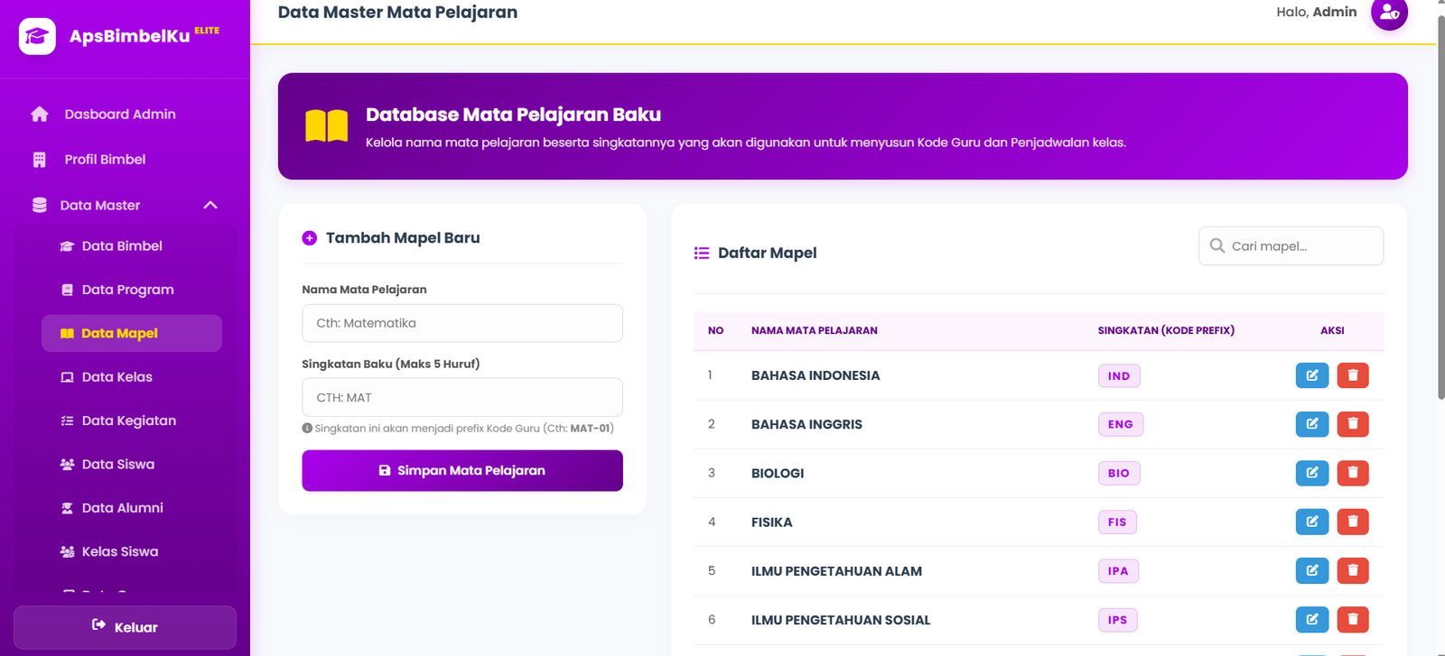Image resolution: width=1445 pixels, height=656 pixels.
Task: Focus the Singkatan Baku input field
Action: 462,397
